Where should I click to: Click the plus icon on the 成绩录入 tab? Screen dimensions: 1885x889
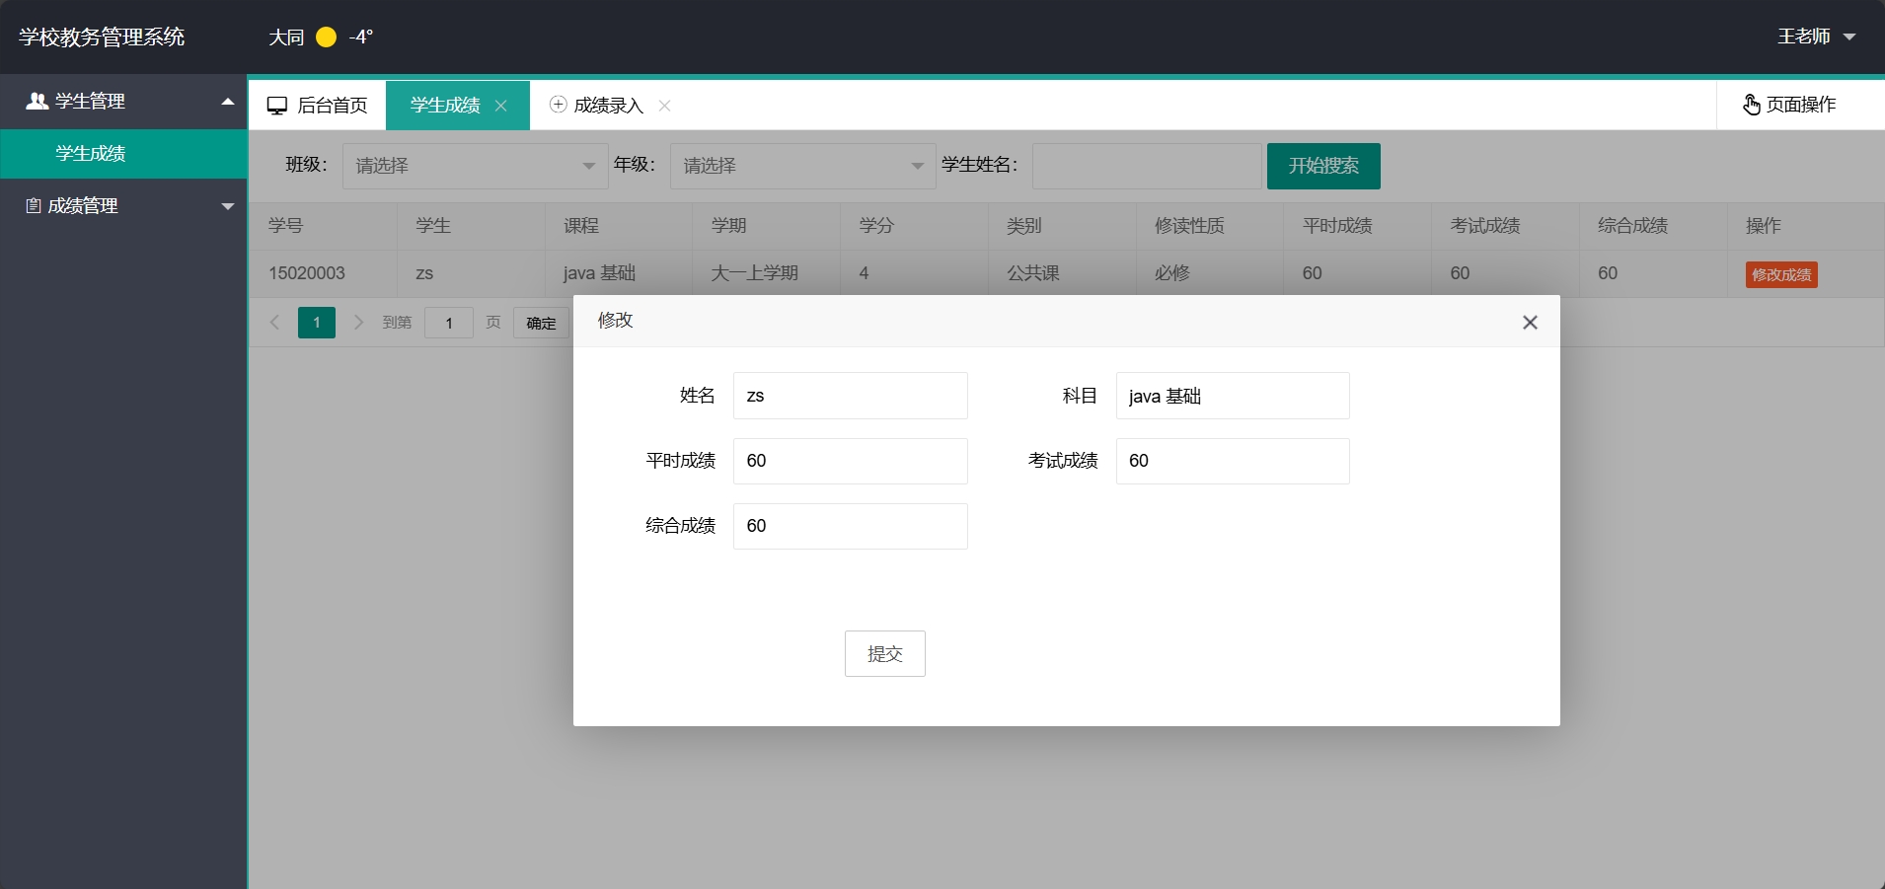(x=559, y=105)
